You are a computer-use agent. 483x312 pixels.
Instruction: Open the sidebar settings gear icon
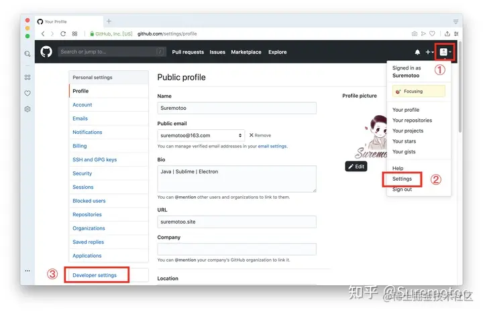click(x=28, y=109)
